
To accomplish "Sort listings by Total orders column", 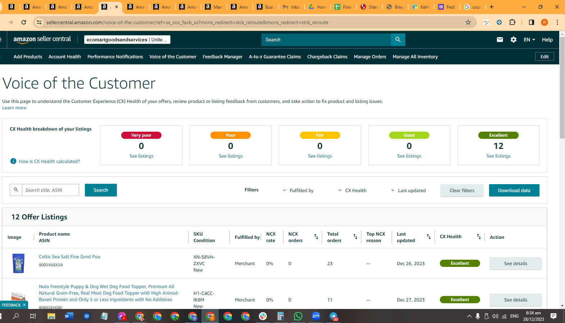I will [x=355, y=237].
